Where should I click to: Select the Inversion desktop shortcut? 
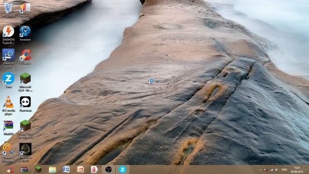click(25, 33)
